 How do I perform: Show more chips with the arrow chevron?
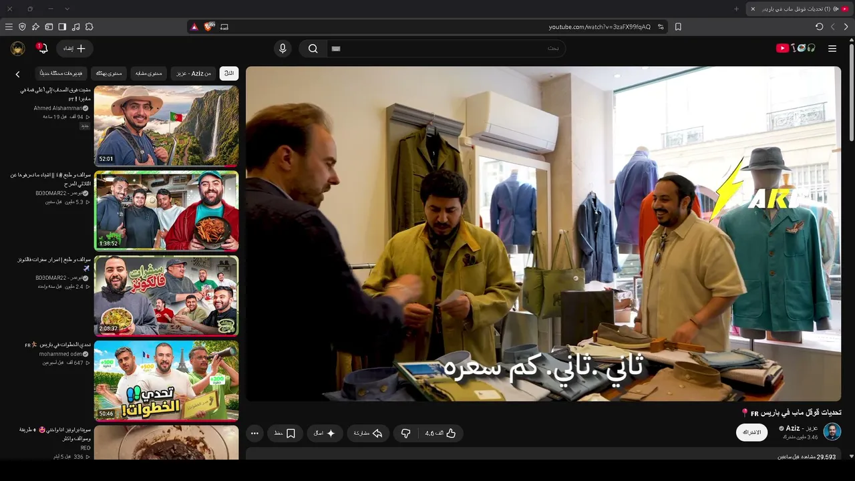[18, 74]
